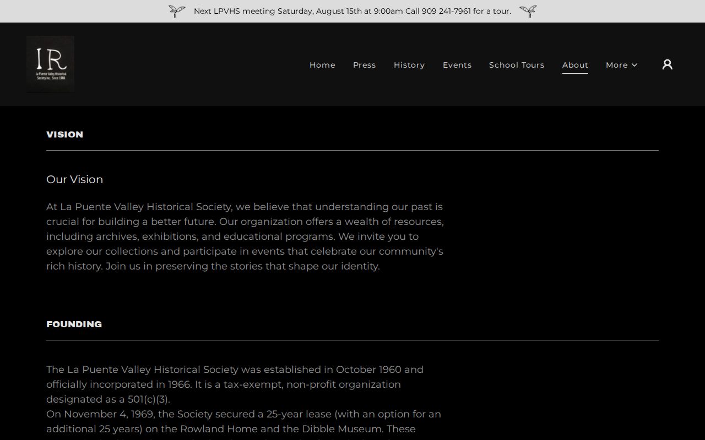
Task: Open the account user icon
Action: [667, 65]
